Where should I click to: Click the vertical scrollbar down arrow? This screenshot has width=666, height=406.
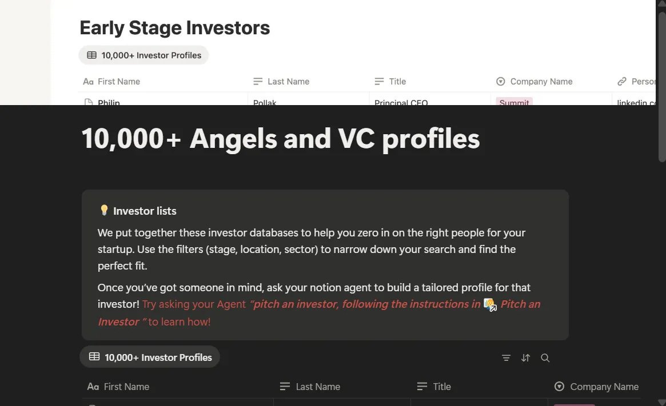pyautogui.click(x=661, y=401)
